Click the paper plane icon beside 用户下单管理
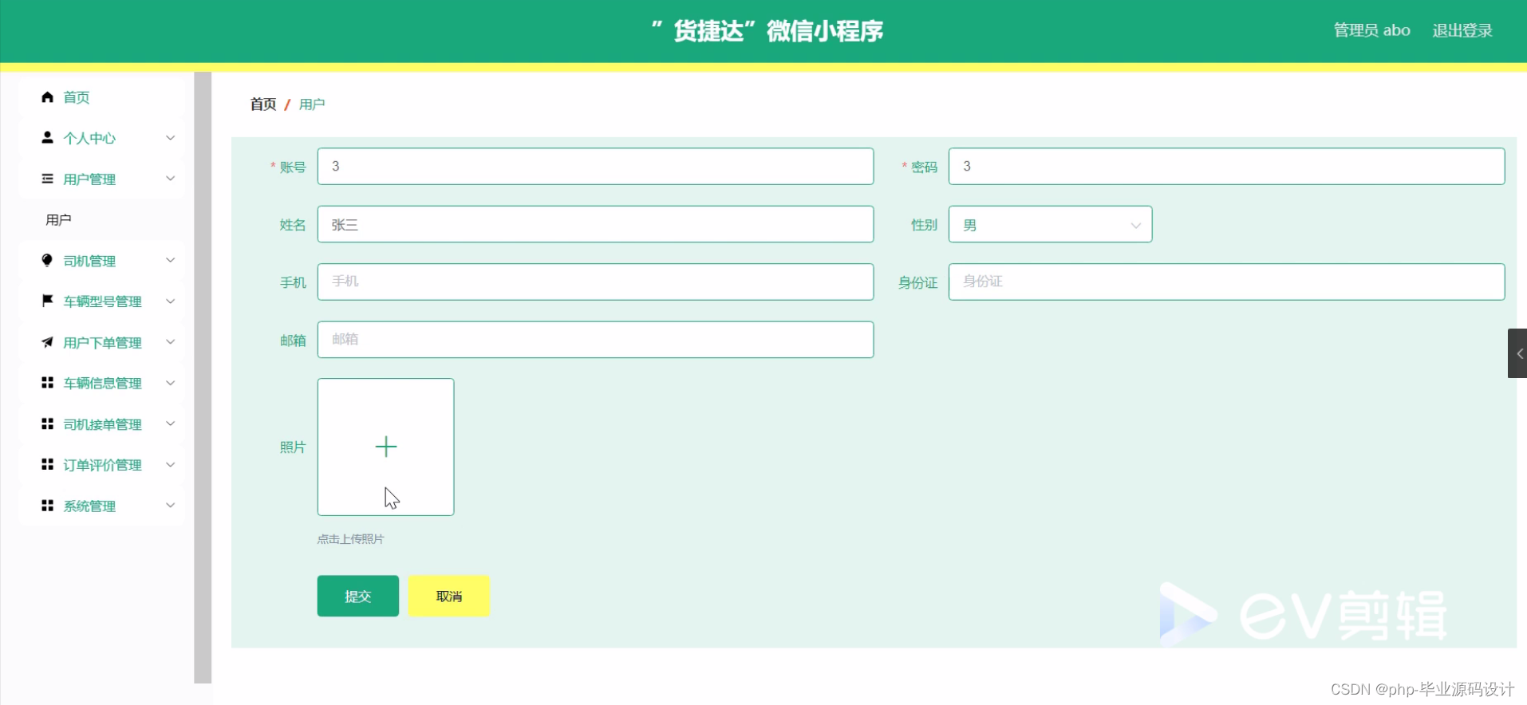1527x705 pixels. click(x=47, y=342)
